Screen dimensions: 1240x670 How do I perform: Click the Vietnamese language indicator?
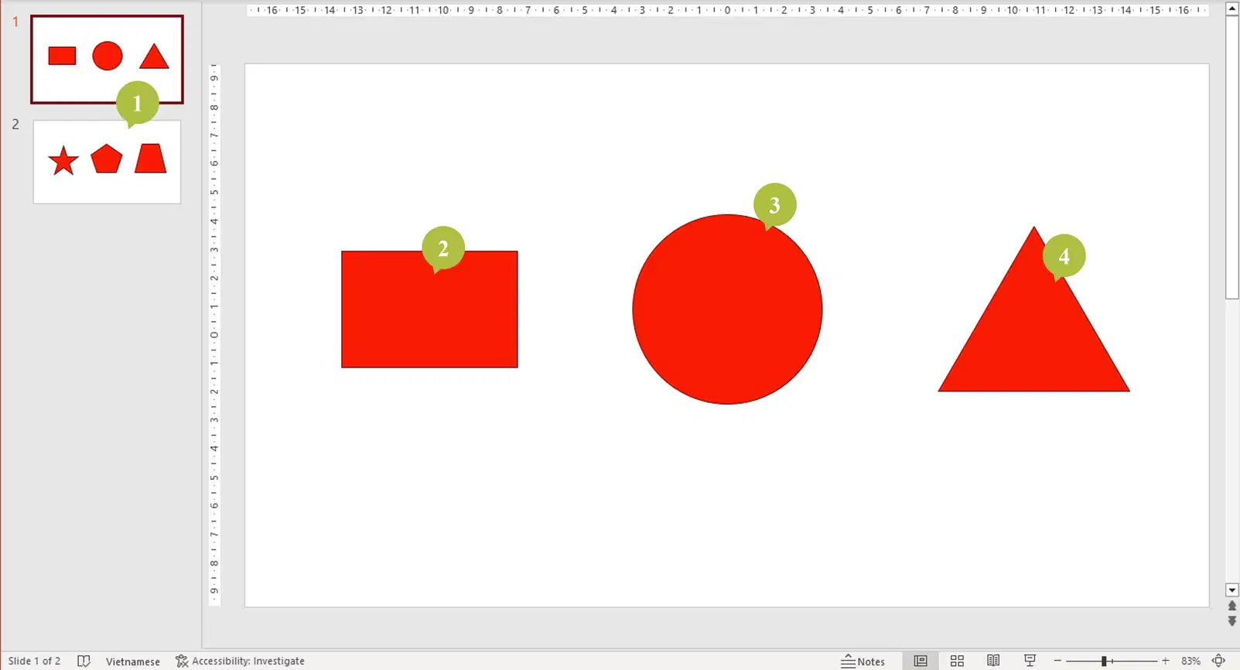point(133,661)
